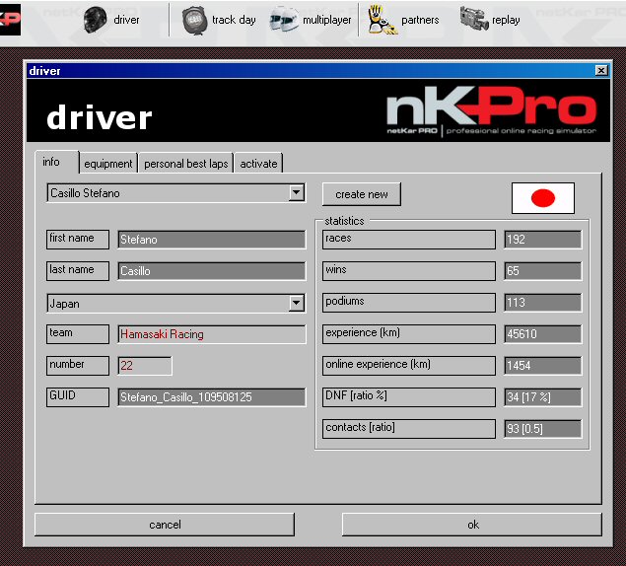The height and width of the screenshot is (566, 626).
Task: Open the track day menu label
Action: (234, 20)
